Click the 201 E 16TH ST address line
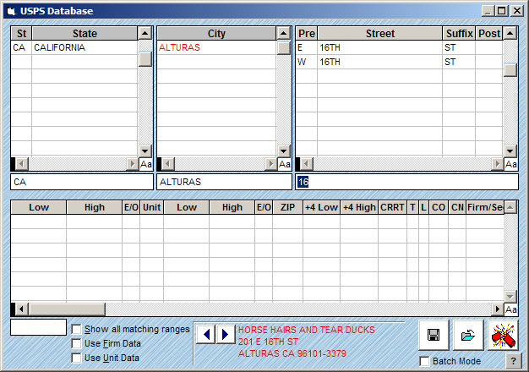 click(268, 342)
